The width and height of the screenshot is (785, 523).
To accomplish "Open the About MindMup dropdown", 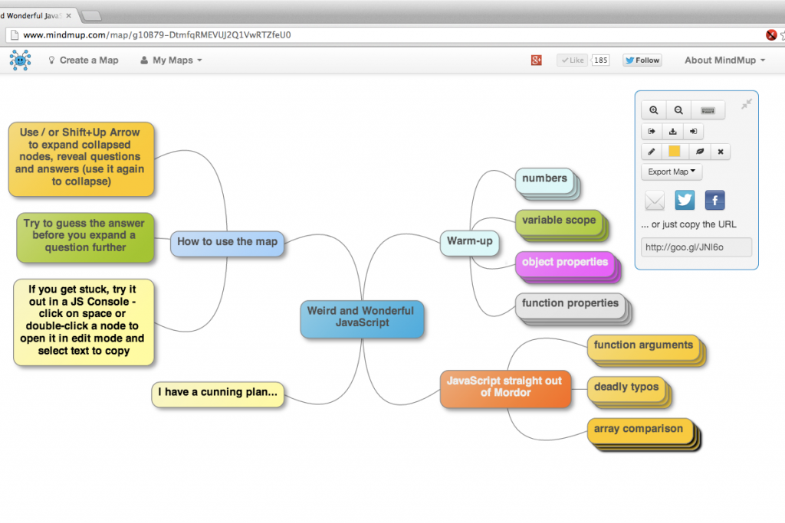I will (x=724, y=60).
